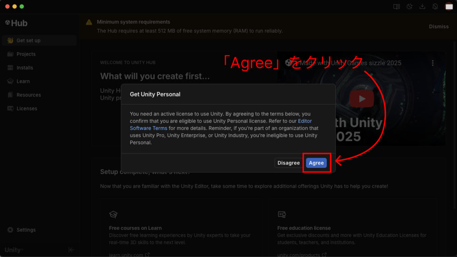
Task: Open the Editor Software Terms link
Action: tap(305, 121)
